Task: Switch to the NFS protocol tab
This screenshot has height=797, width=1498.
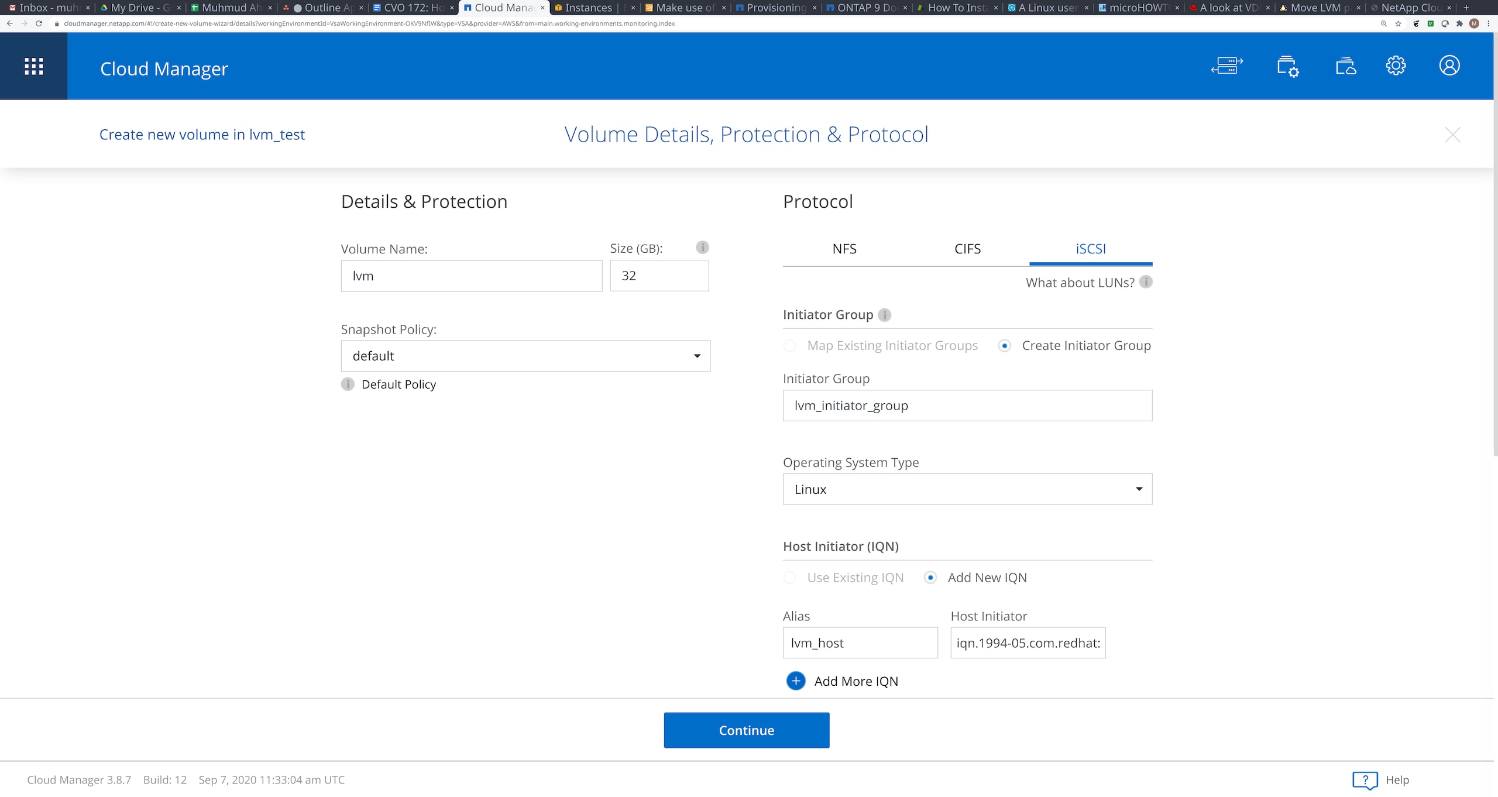Action: 844,249
